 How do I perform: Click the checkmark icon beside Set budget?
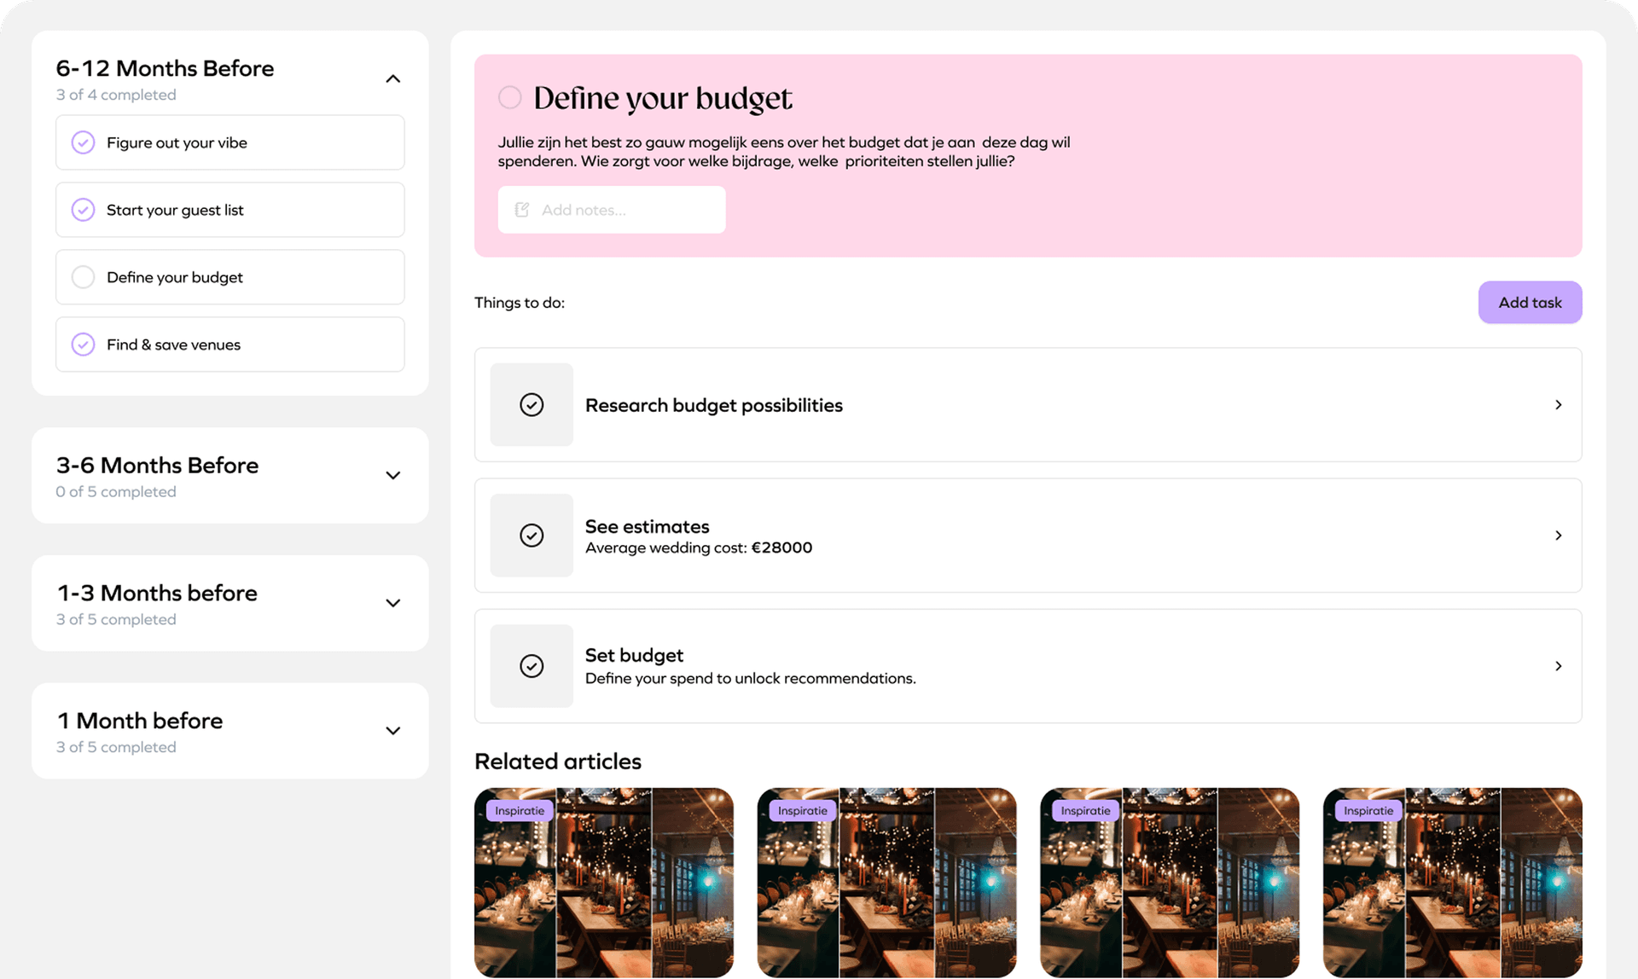click(x=531, y=665)
